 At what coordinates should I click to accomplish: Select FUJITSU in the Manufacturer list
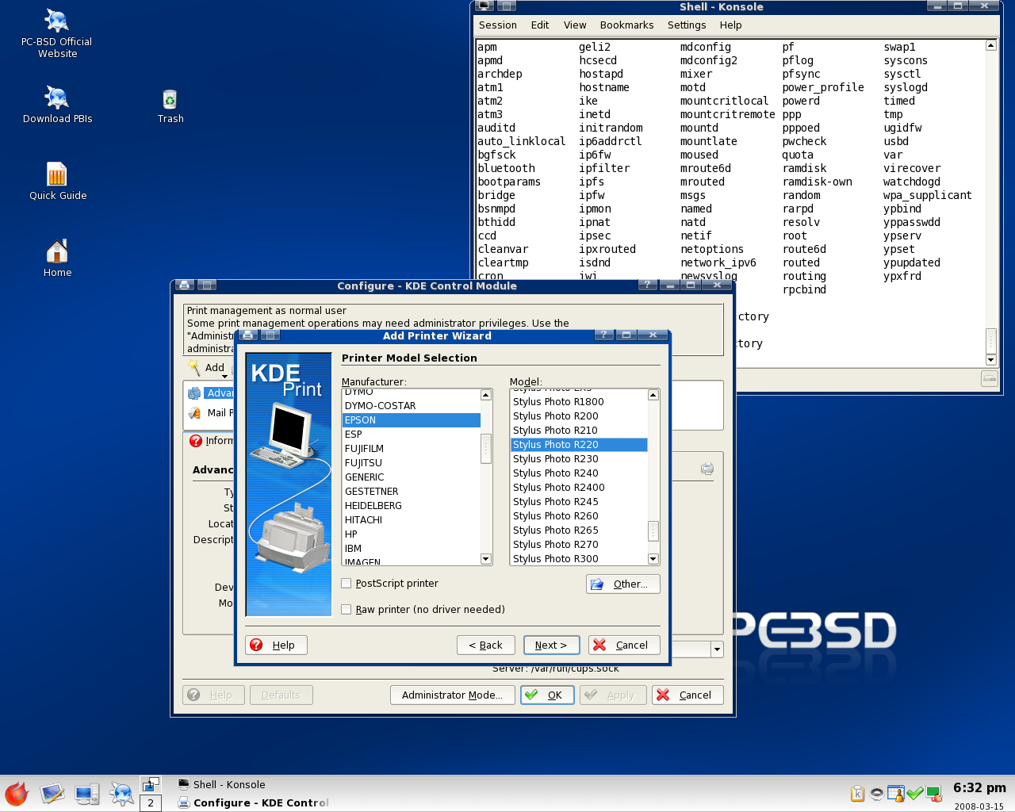[x=411, y=463]
